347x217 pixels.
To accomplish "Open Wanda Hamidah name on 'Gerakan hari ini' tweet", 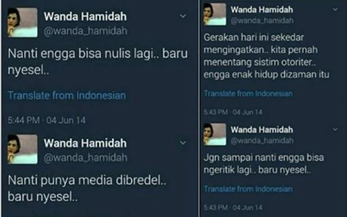I will (262, 10).
